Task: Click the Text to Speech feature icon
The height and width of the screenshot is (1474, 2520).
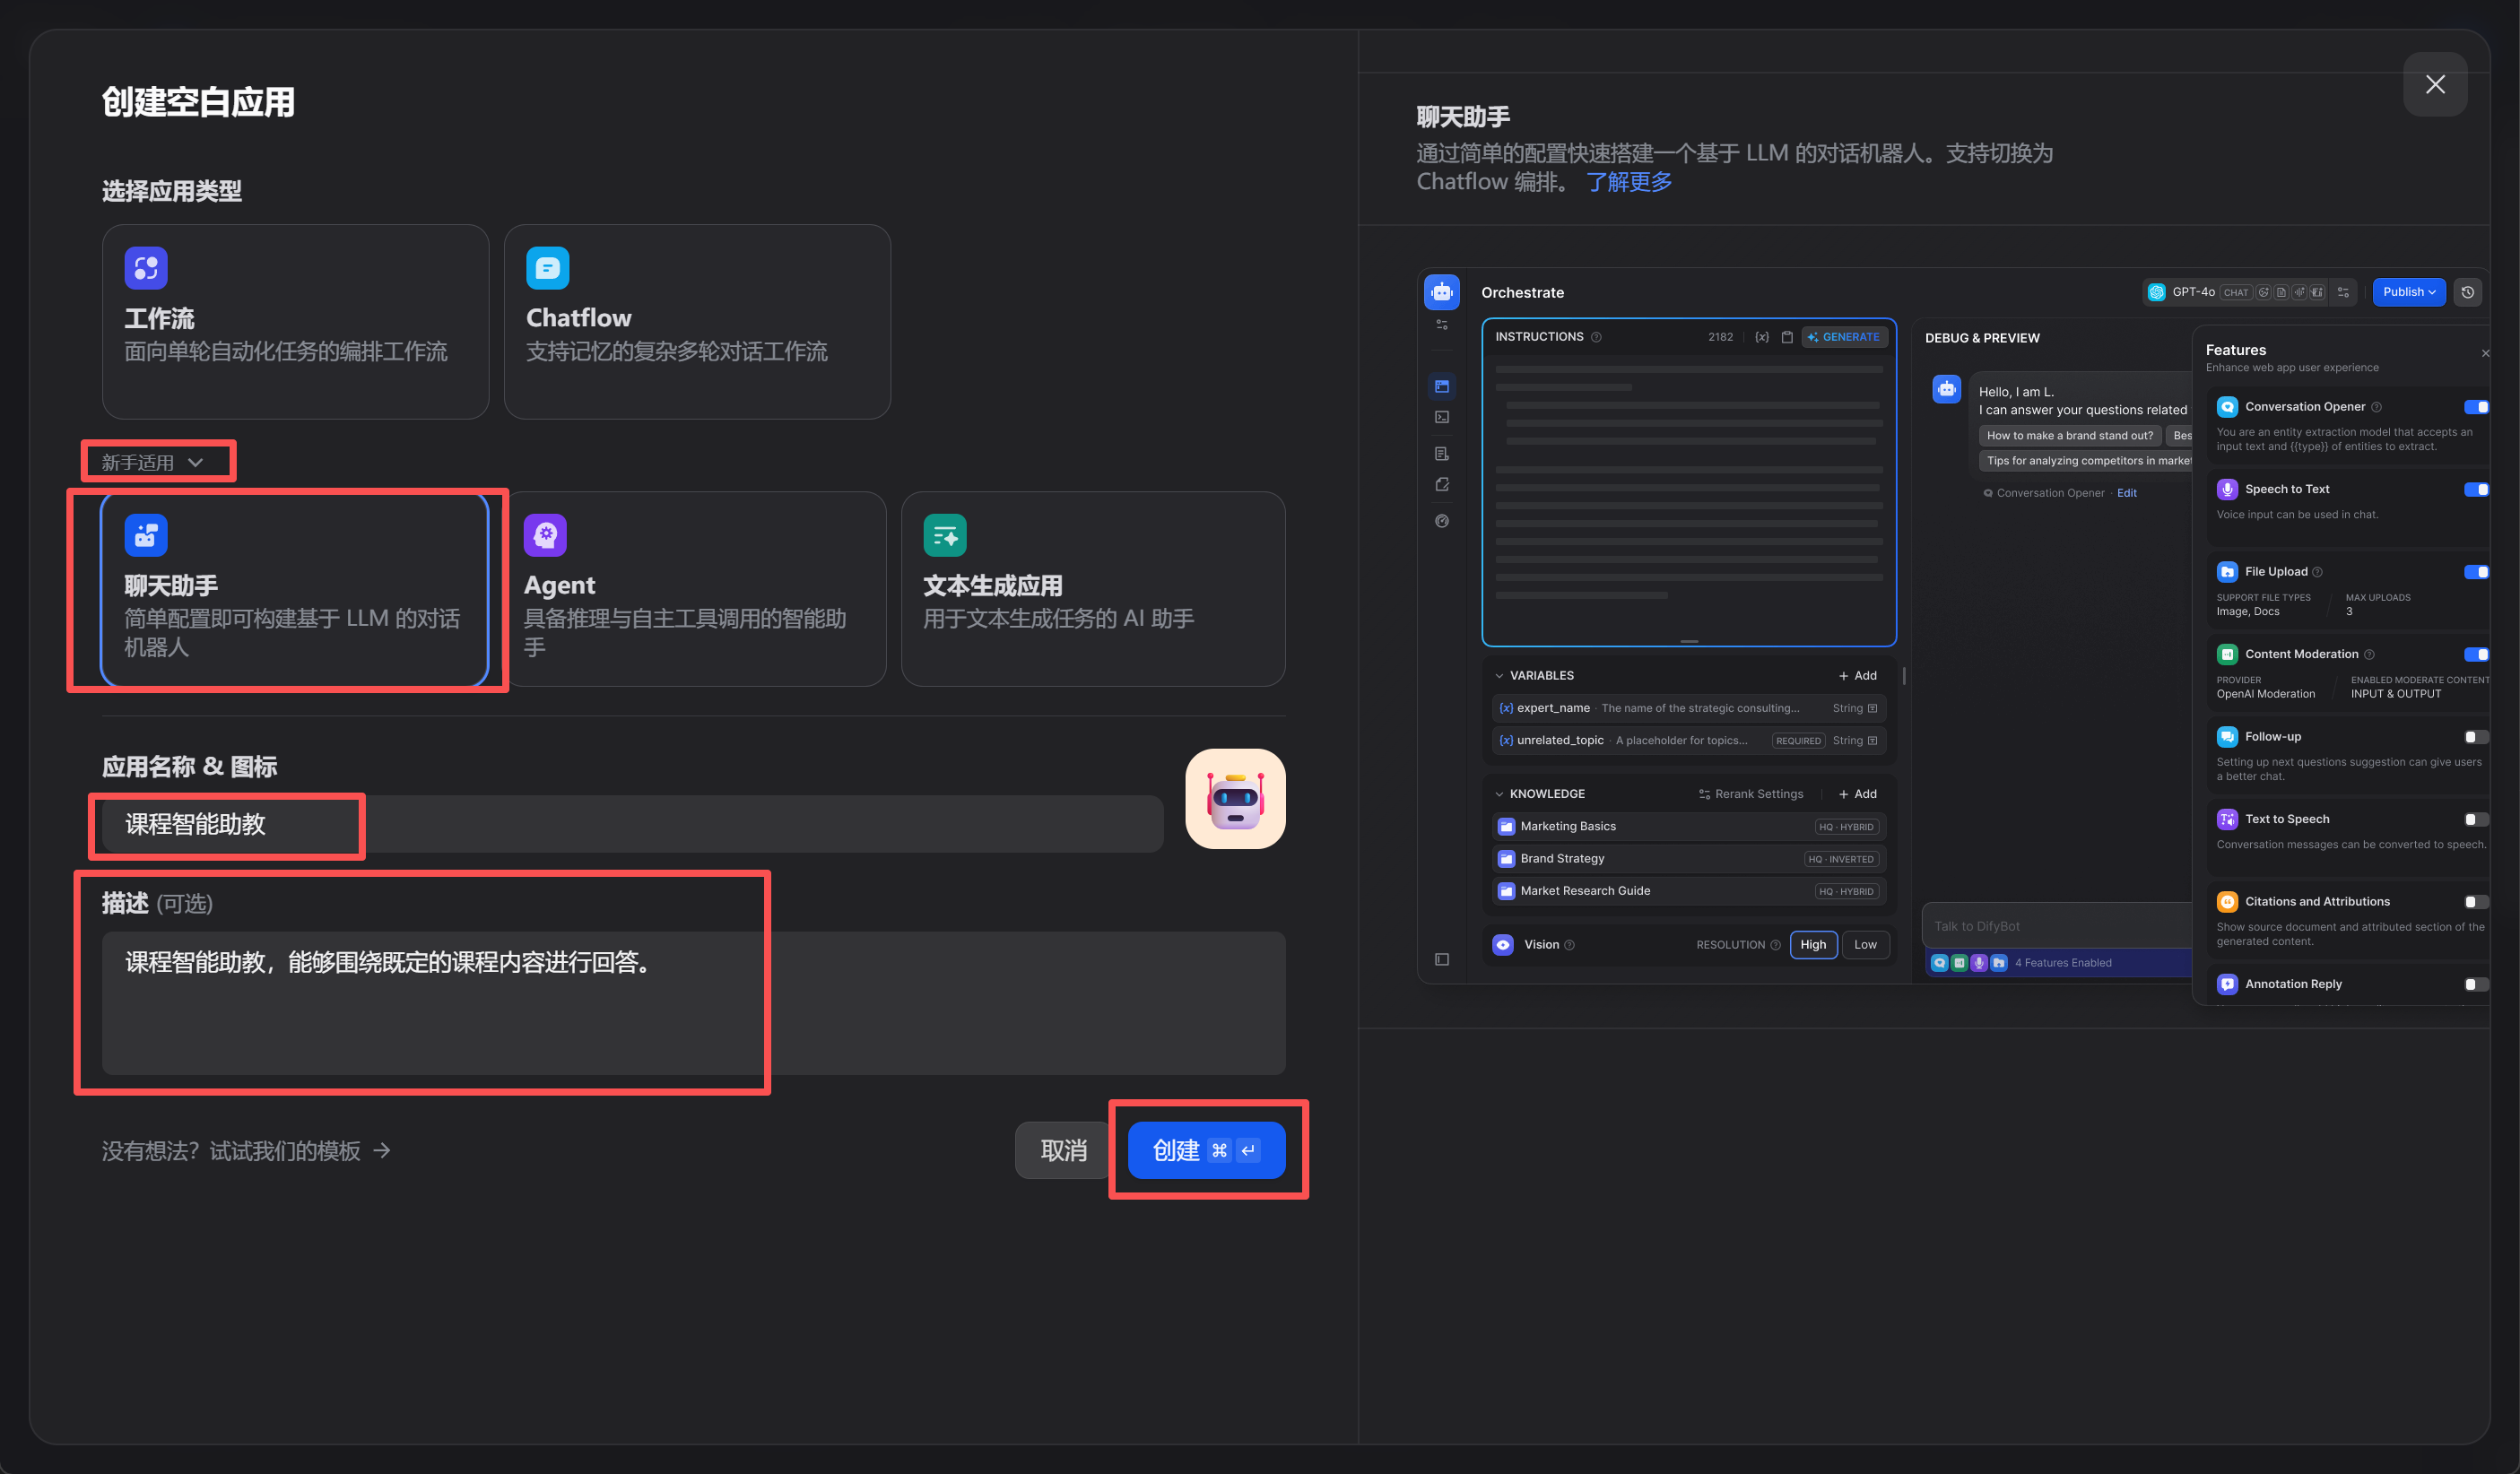Action: click(2227, 819)
